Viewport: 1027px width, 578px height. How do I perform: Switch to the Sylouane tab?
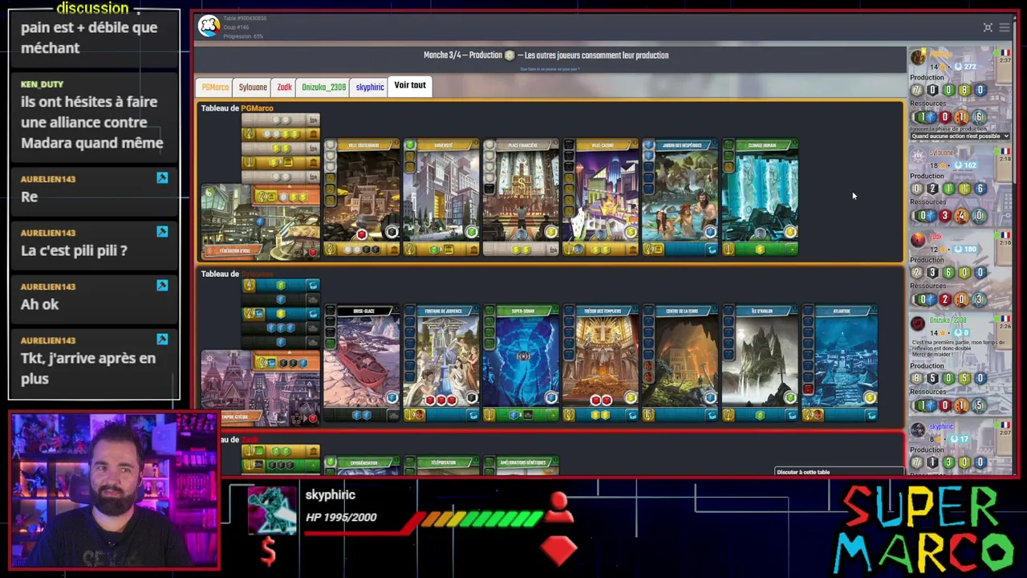pos(253,88)
